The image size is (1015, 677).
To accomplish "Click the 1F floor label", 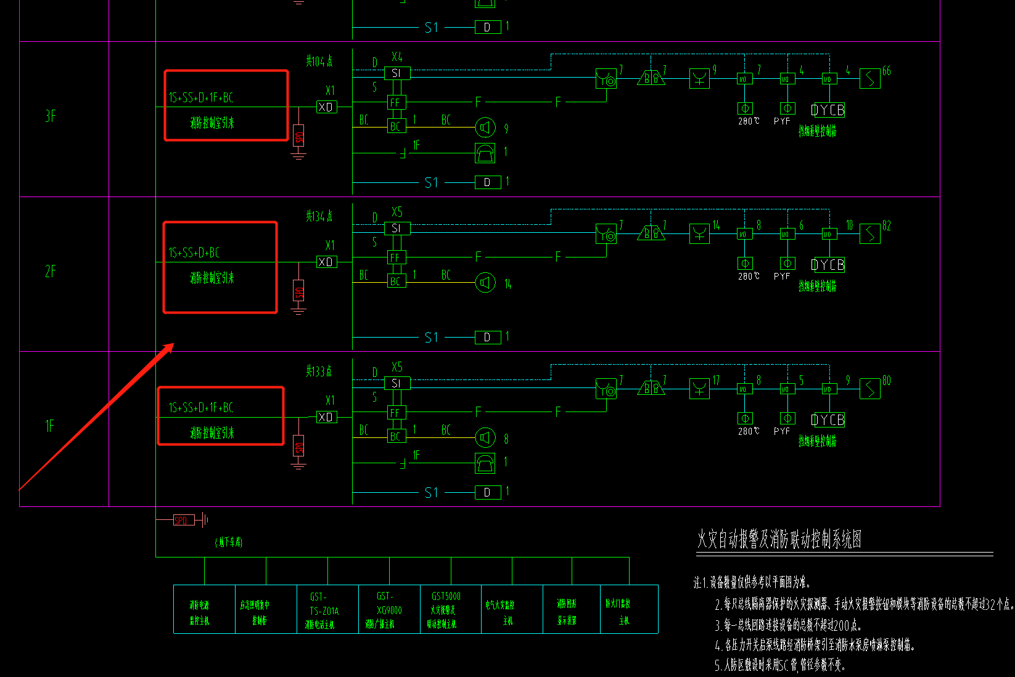I will pos(50,426).
